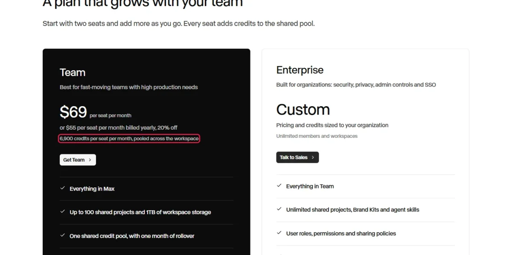This screenshot has height=255, width=512.
Task: Select the Enterprise plan heading
Action: (300, 70)
